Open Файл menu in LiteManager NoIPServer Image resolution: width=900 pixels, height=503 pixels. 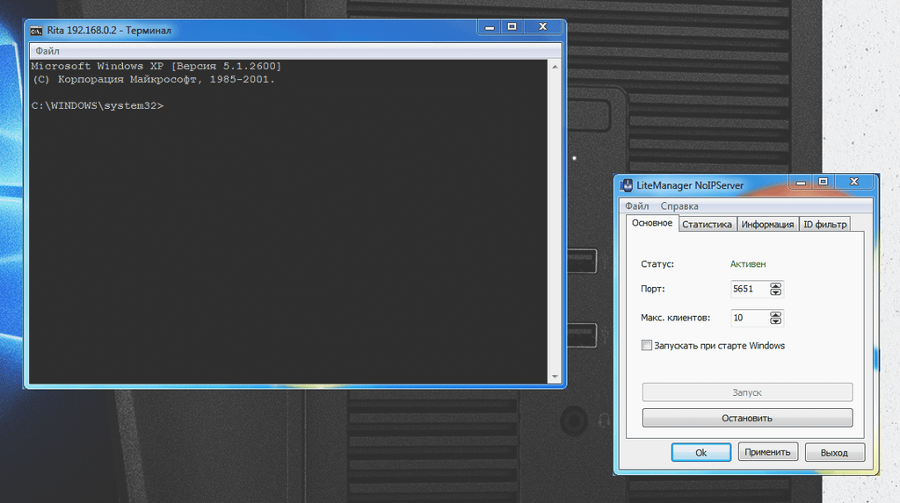pyautogui.click(x=636, y=206)
